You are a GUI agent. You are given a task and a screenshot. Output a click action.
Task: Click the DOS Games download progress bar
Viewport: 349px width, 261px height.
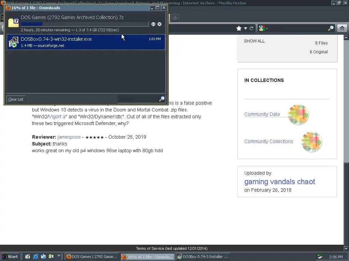point(85,24)
